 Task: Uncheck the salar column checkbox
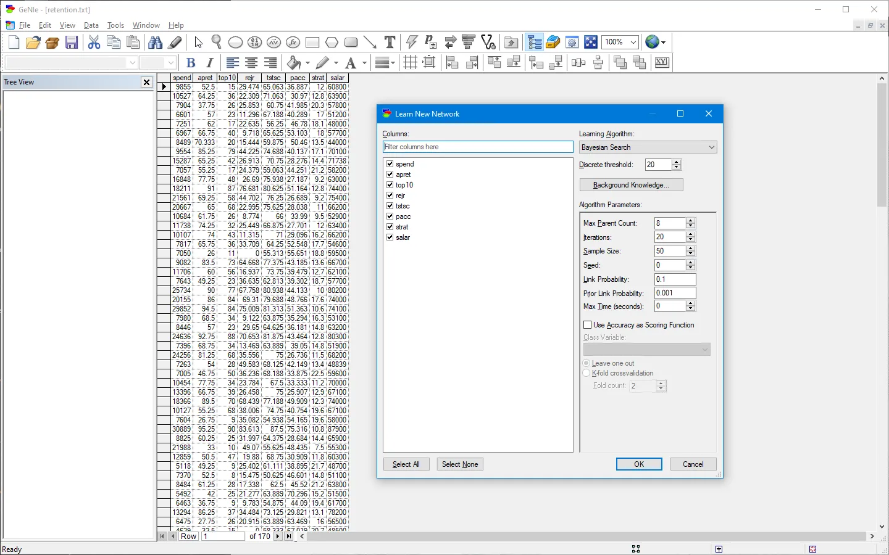click(390, 237)
